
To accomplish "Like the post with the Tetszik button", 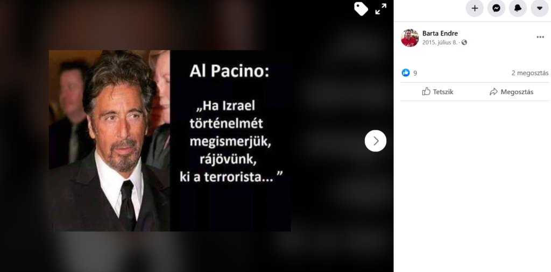I will pos(437,91).
